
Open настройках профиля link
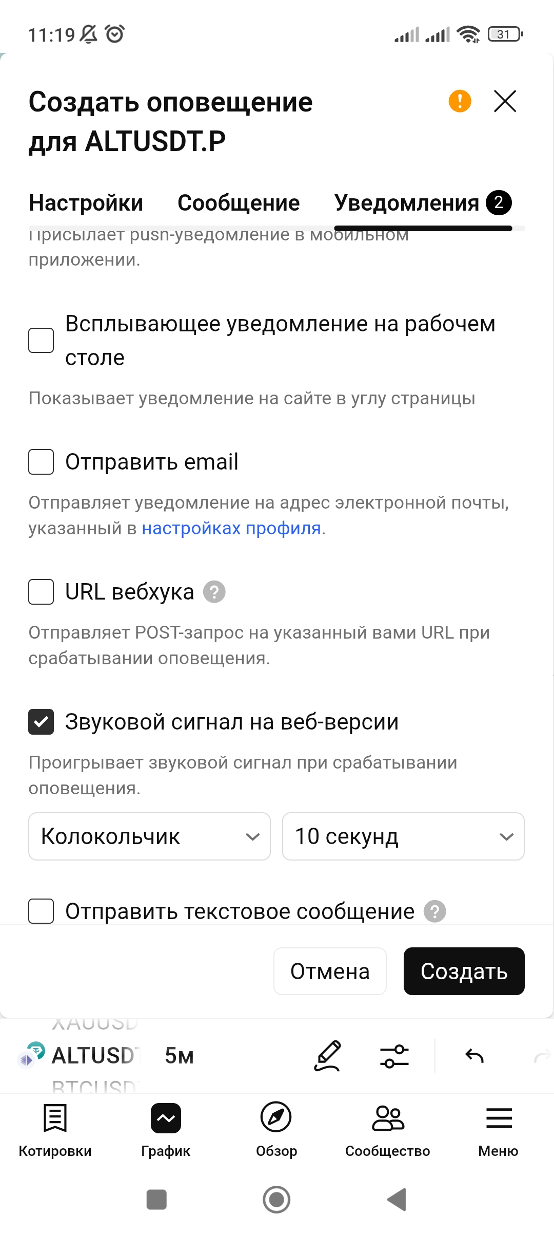tap(231, 528)
